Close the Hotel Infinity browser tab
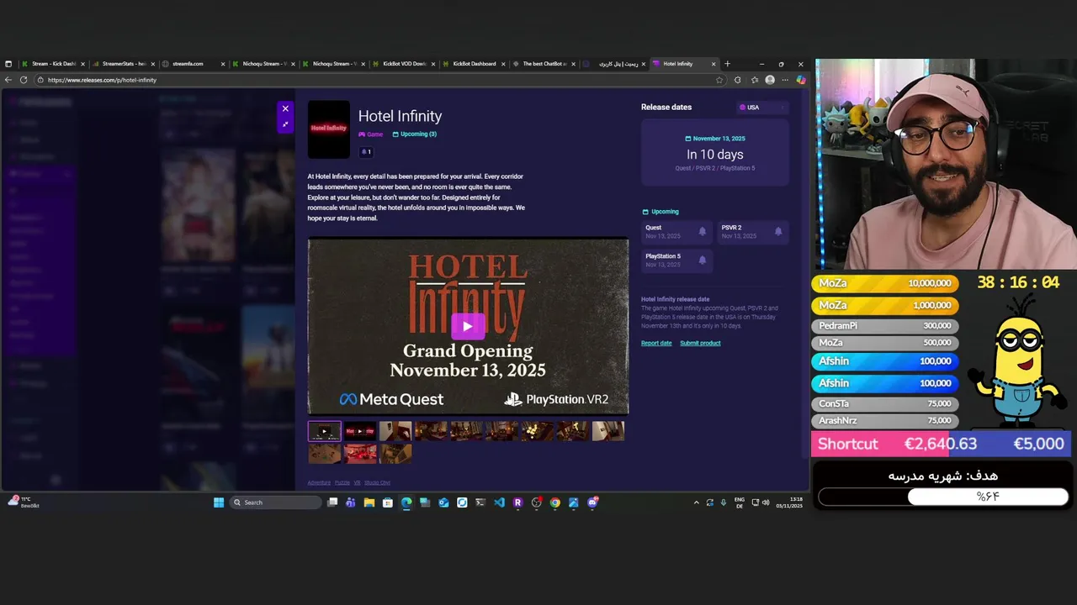The image size is (1077, 605). (714, 64)
